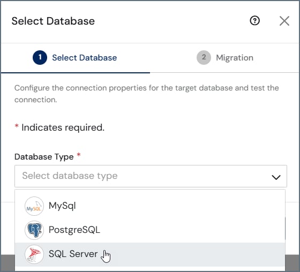Click the SQL Server logo icon

[34, 254]
